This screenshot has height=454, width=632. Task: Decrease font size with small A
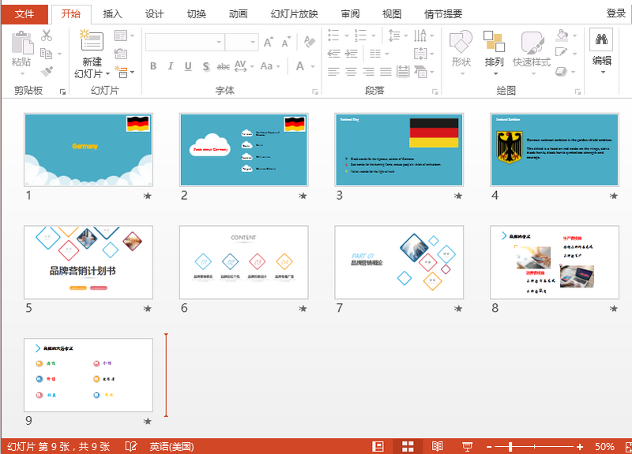[286, 43]
